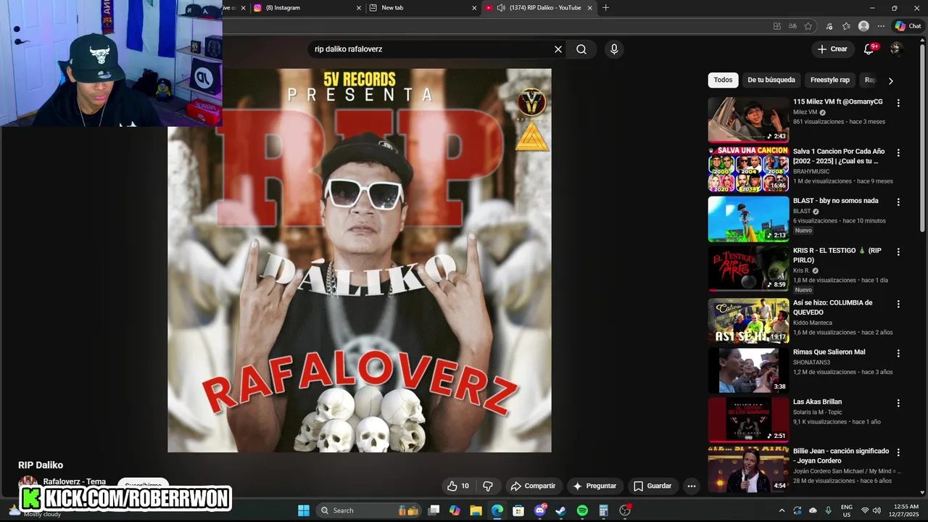Dislike the RIP Daliko video

click(x=488, y=486)
